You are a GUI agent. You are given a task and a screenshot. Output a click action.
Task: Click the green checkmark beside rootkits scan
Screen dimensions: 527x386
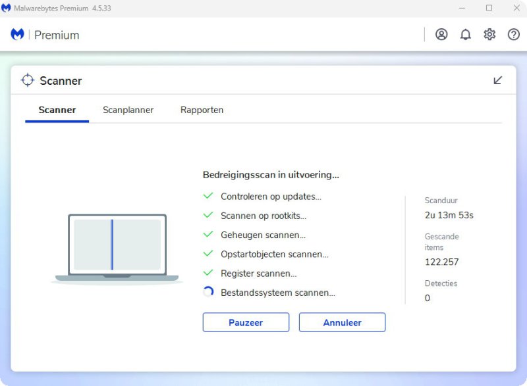click(208, 215)
